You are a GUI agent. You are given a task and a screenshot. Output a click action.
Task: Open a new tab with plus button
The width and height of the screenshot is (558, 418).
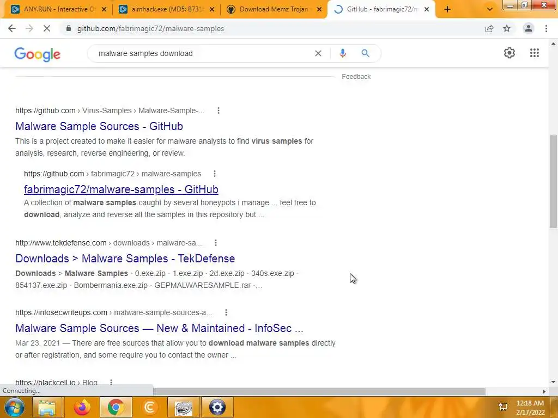[x=447, y=9]
